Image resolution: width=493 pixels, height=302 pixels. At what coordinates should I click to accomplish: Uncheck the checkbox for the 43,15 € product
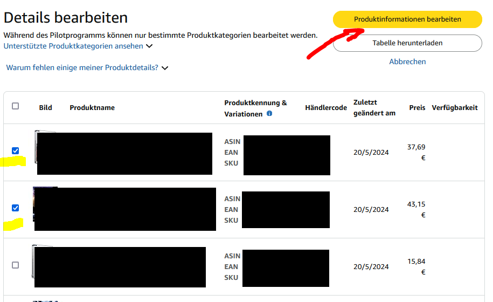coord(16,208)
